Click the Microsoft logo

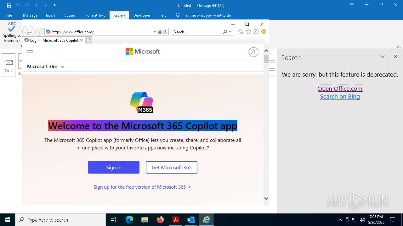click(x=143, y=51)
